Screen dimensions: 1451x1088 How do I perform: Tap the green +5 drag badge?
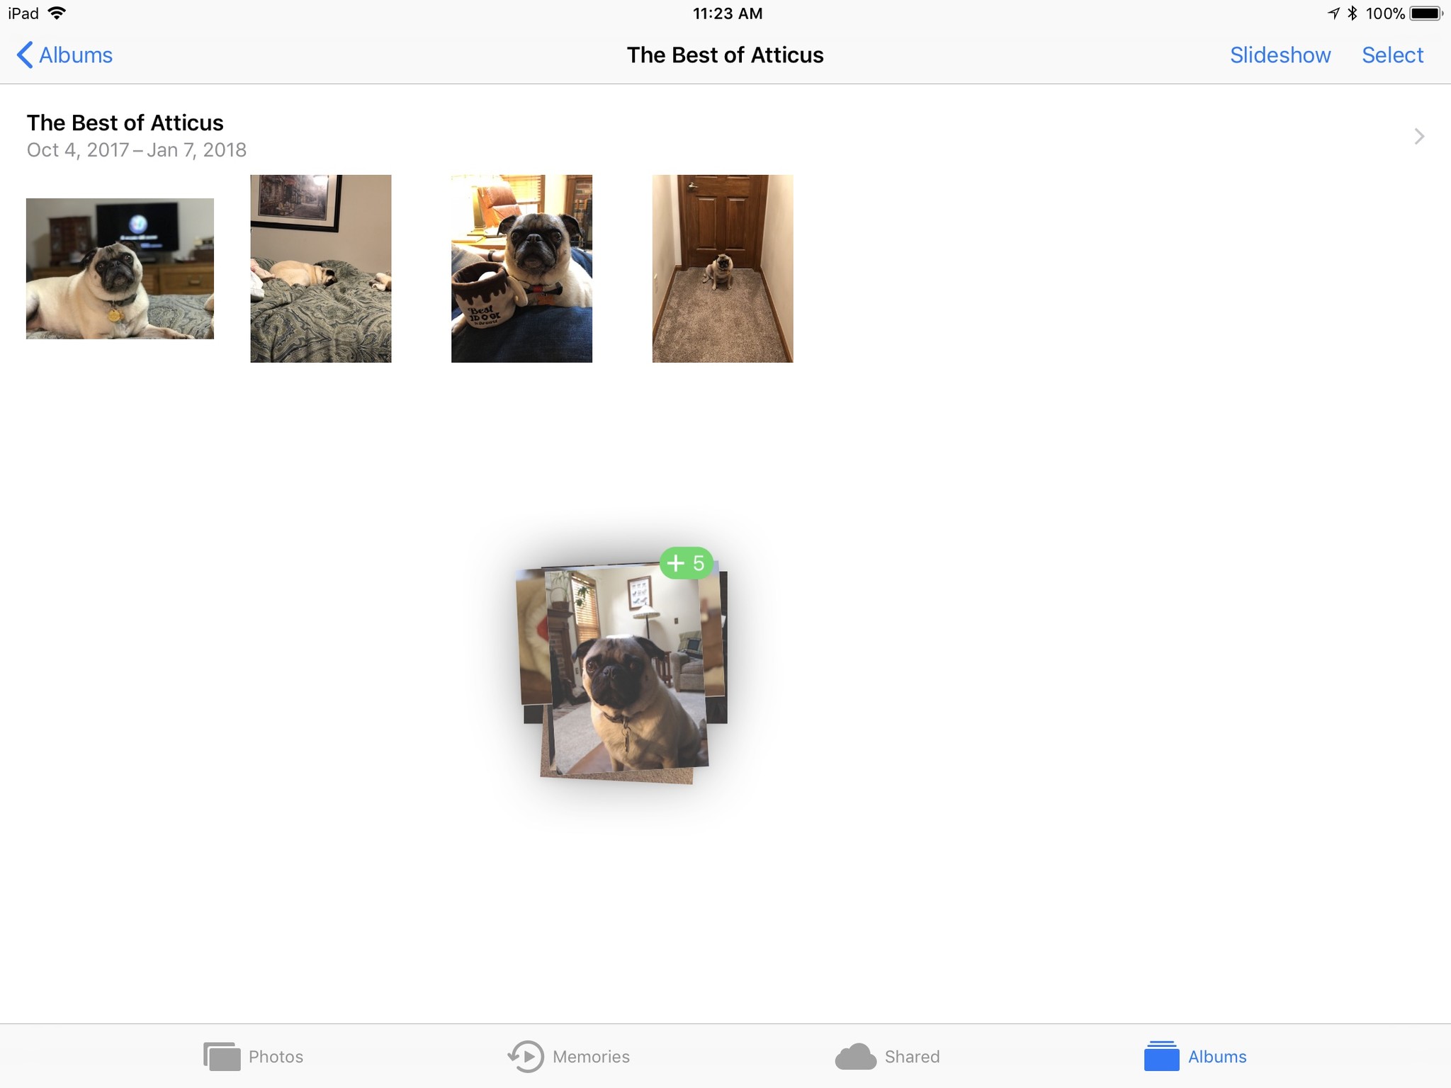[686, 563]
